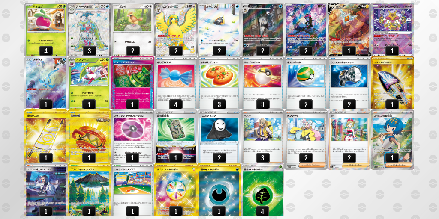Viewport: 439px width, 219px height.
Task: Select the Panic Mask (パニックマスク) card
Action: pos(219,136)
